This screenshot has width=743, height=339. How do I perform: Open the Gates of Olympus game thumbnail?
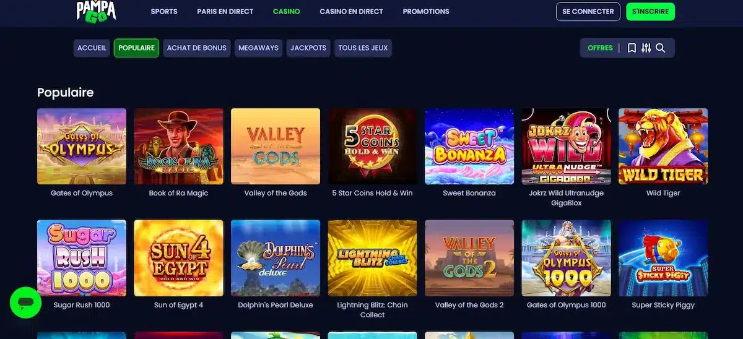(x=82, y=147)
